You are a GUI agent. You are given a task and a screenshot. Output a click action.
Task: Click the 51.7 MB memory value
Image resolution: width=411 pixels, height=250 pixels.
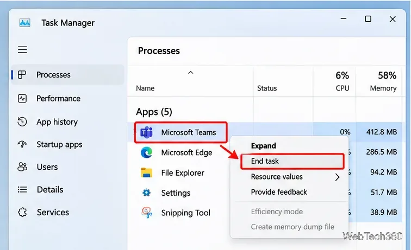[x=384, y=192]
